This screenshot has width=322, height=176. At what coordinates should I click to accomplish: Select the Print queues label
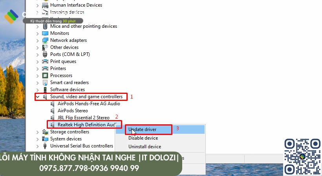coord(63,61)
